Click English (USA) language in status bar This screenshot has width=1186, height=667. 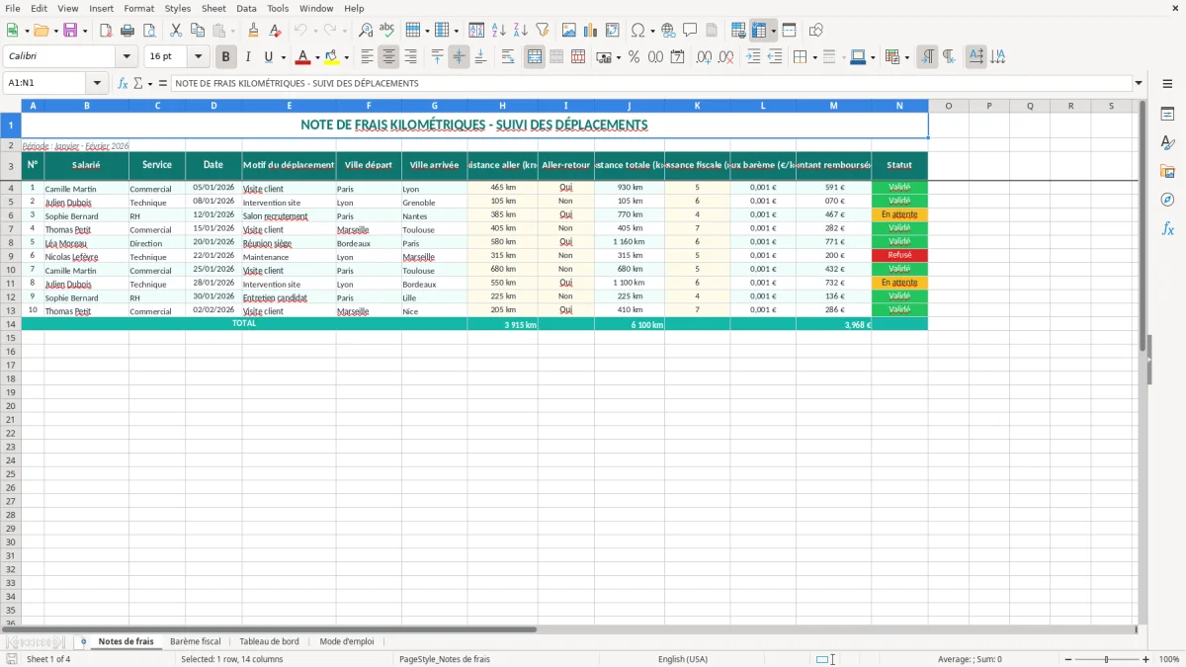click(x=683, y=659)
